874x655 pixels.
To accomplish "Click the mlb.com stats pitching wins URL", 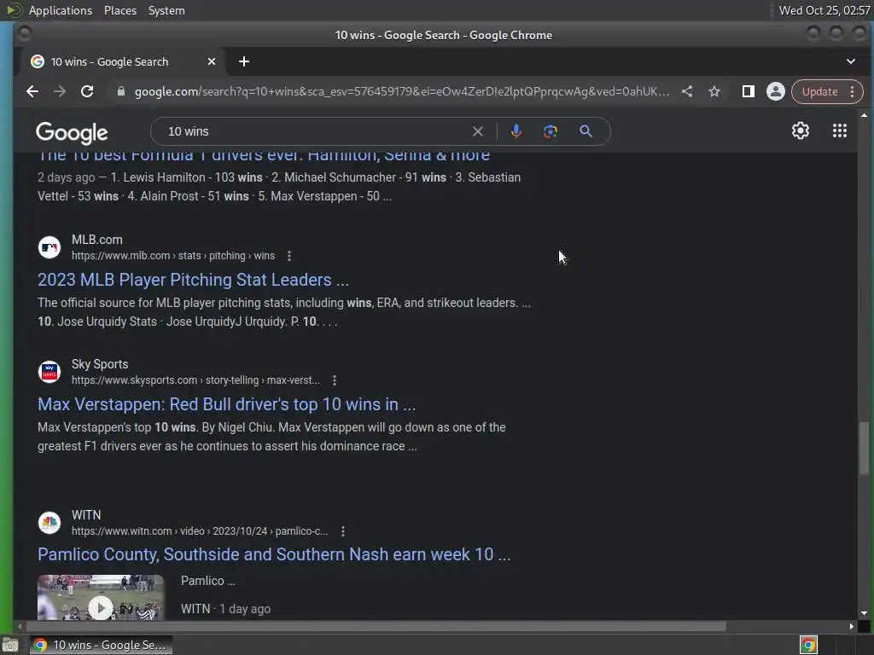I will 172,256.
